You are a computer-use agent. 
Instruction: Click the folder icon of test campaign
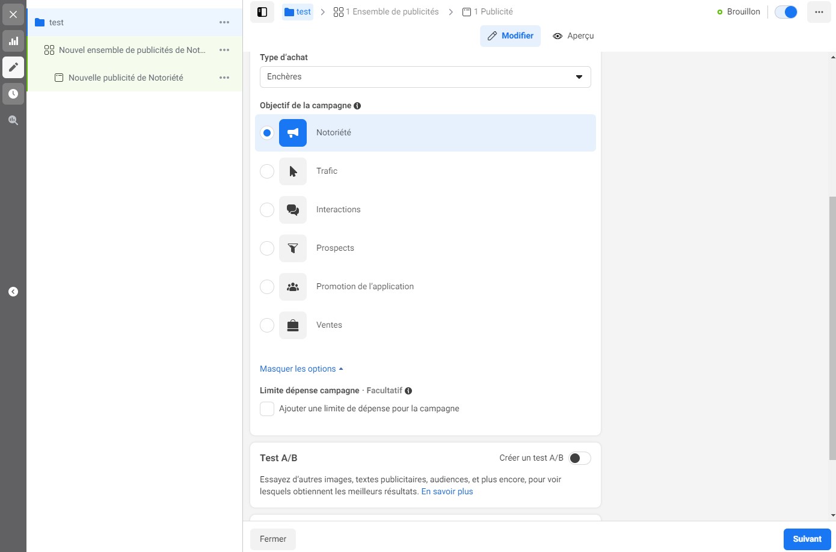[x=40, y=22]
